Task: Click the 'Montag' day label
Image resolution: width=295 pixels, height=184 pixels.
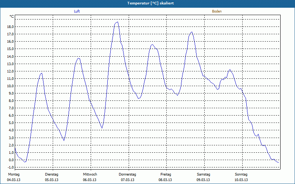Action: [14, 174]
